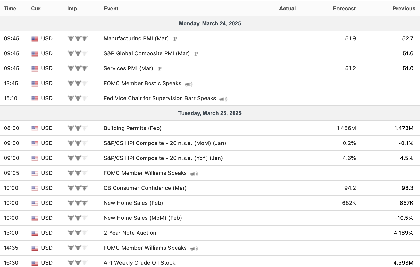Click speaker icon on 14:35 Williams Speaks row
The width and height of the screenshot is (420, 267).
point(194,248)
